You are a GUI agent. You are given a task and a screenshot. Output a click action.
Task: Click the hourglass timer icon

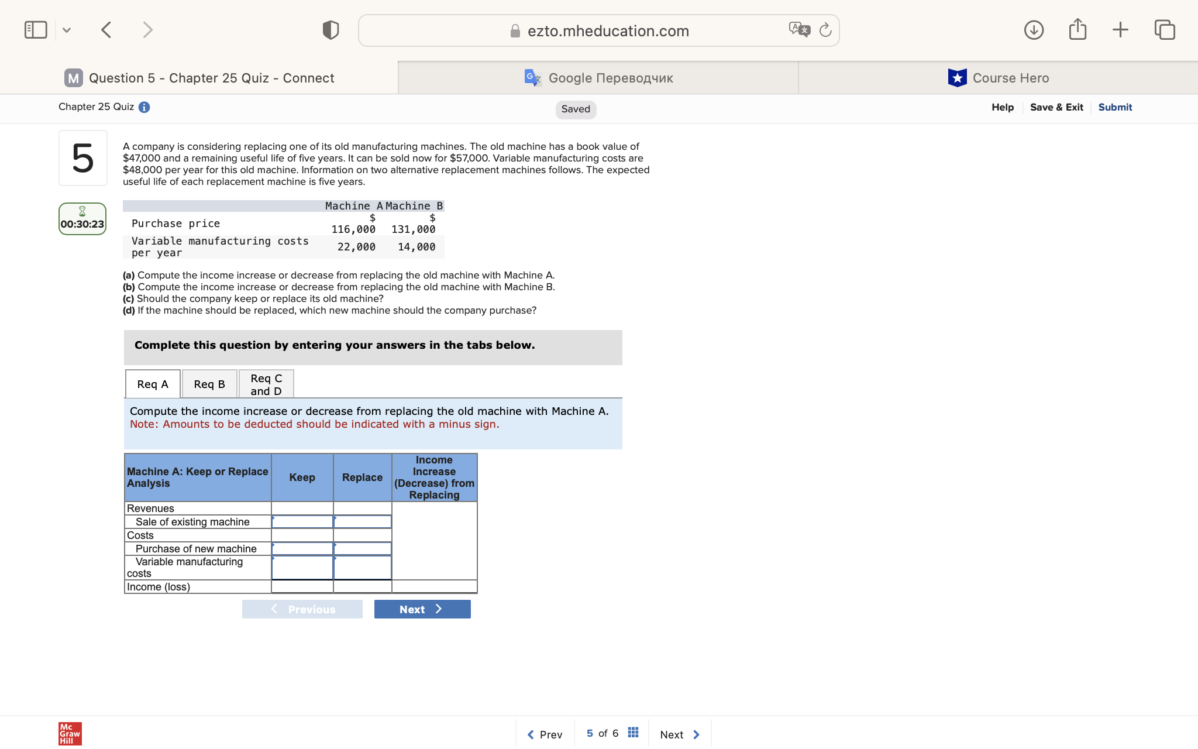pos(82,211)
